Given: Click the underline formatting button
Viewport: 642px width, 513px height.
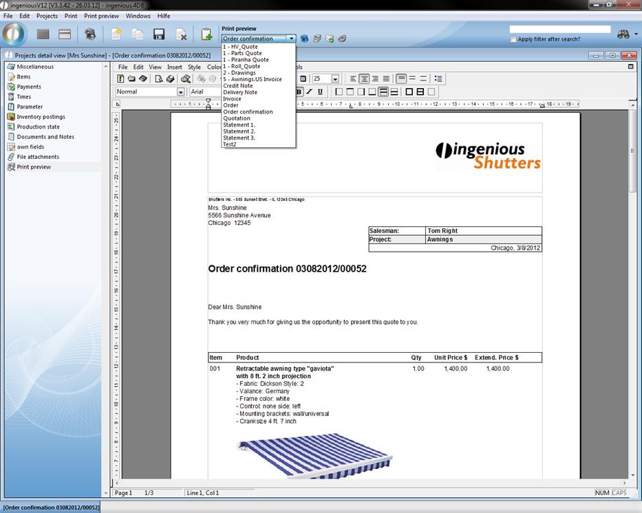Looking at the screenshot, I should (320, 91).
